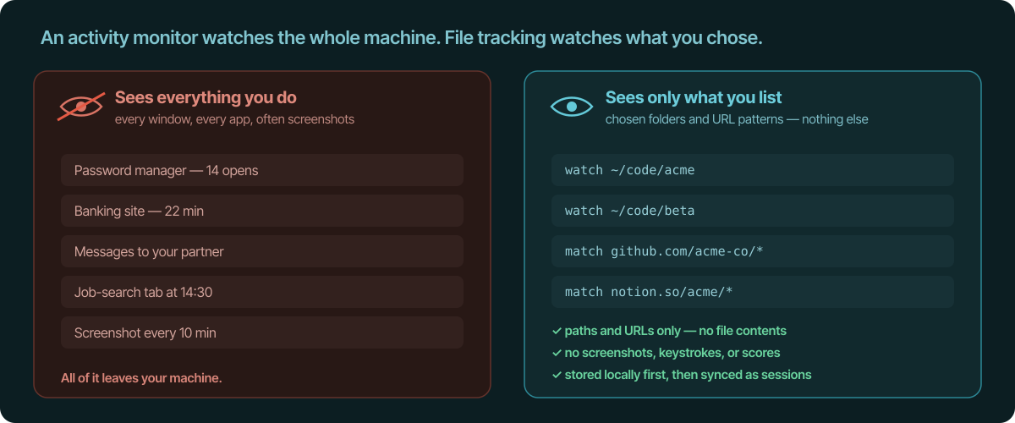The height and width of the screenshot is (423, 1015).
Task: Click 'every window, every app' subtitle
Action: tap(234, 119)
